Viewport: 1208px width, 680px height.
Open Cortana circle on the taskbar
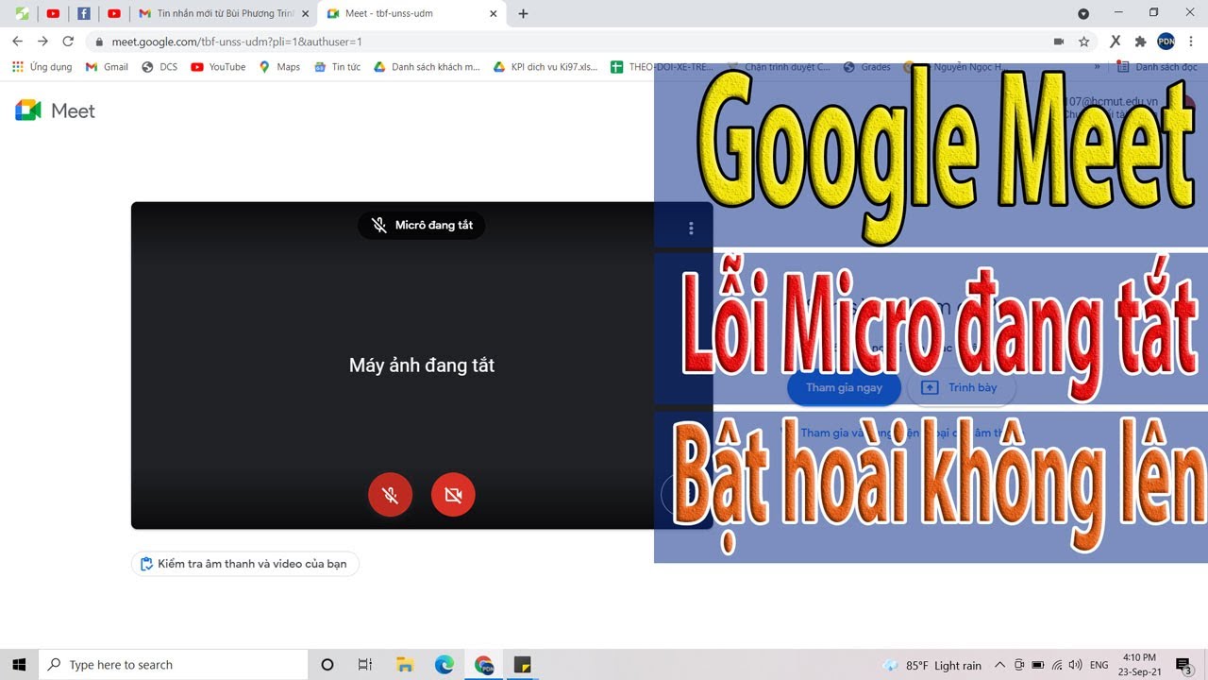(x=327, y=665)
